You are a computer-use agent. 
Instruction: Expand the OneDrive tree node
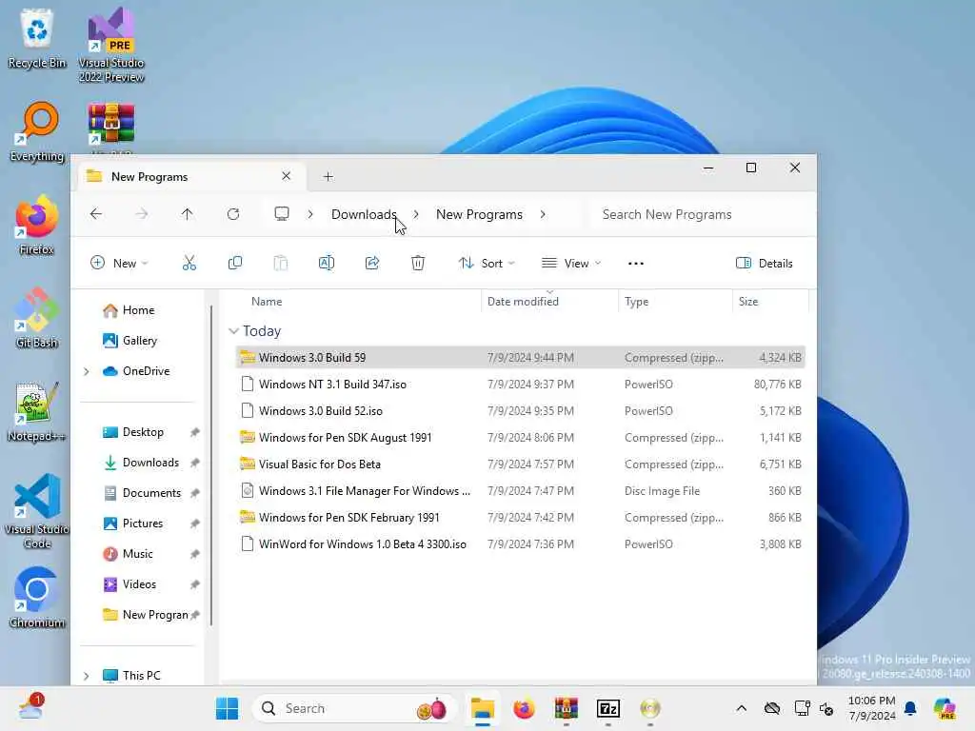point(87,372)
